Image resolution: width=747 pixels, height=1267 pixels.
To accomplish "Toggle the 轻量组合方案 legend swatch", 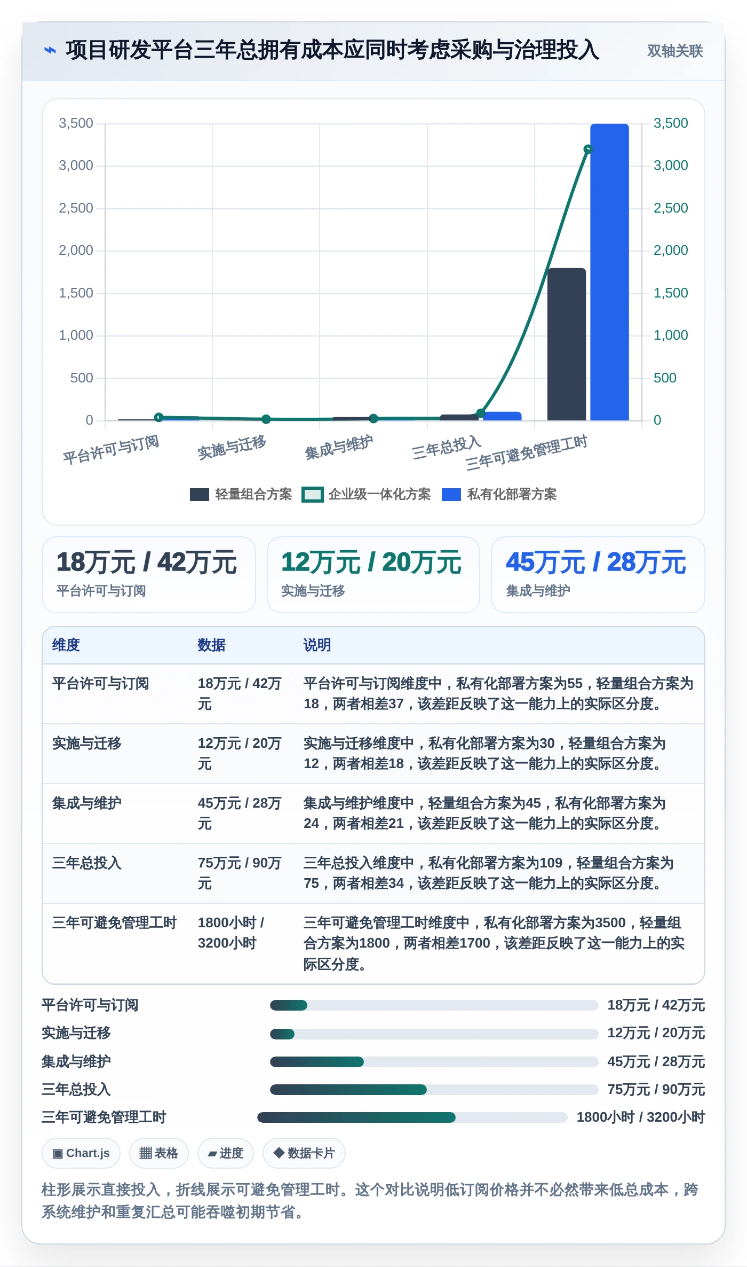I will 200,495.
